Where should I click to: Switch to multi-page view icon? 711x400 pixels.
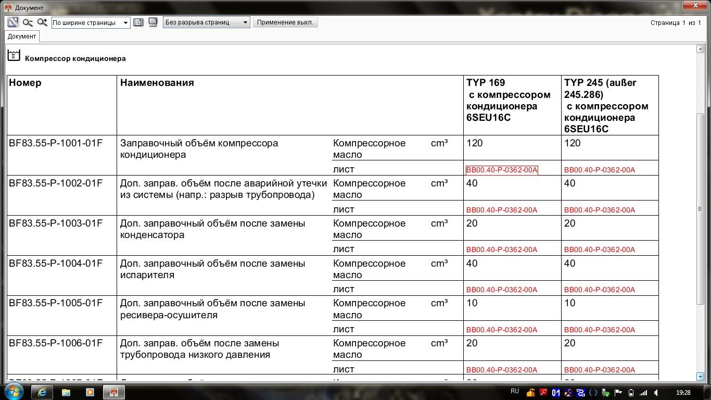coord(153,22)
